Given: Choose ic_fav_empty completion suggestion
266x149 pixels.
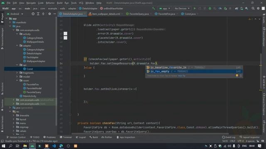Looking at the screenshot, I should coord(194,72).
